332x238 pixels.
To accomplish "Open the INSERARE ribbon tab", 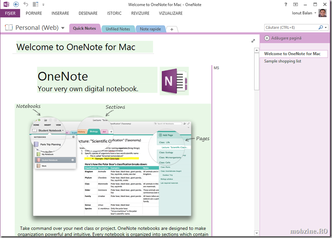I will (60, 13).
